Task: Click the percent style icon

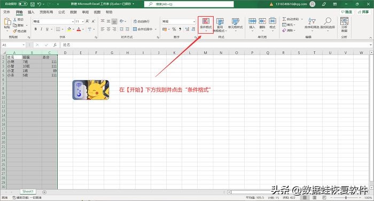Action: (x=174, y=29)
